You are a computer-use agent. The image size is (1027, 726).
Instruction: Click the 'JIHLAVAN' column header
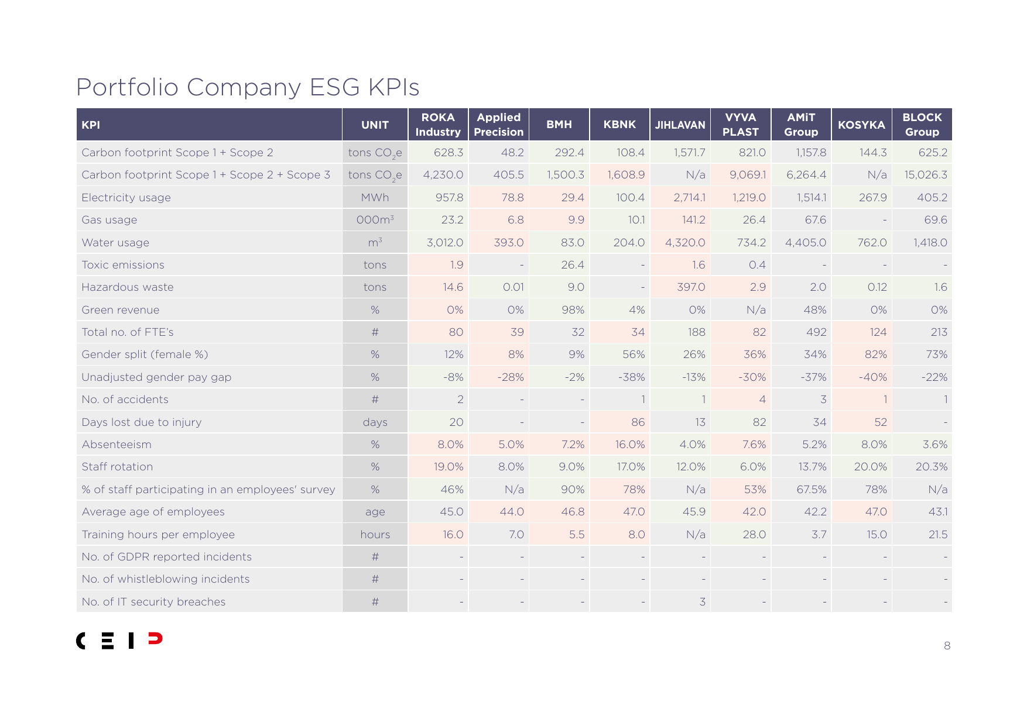(680, 125)
